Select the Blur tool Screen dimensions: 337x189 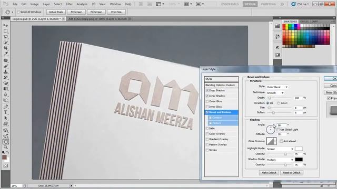(6, 94)
